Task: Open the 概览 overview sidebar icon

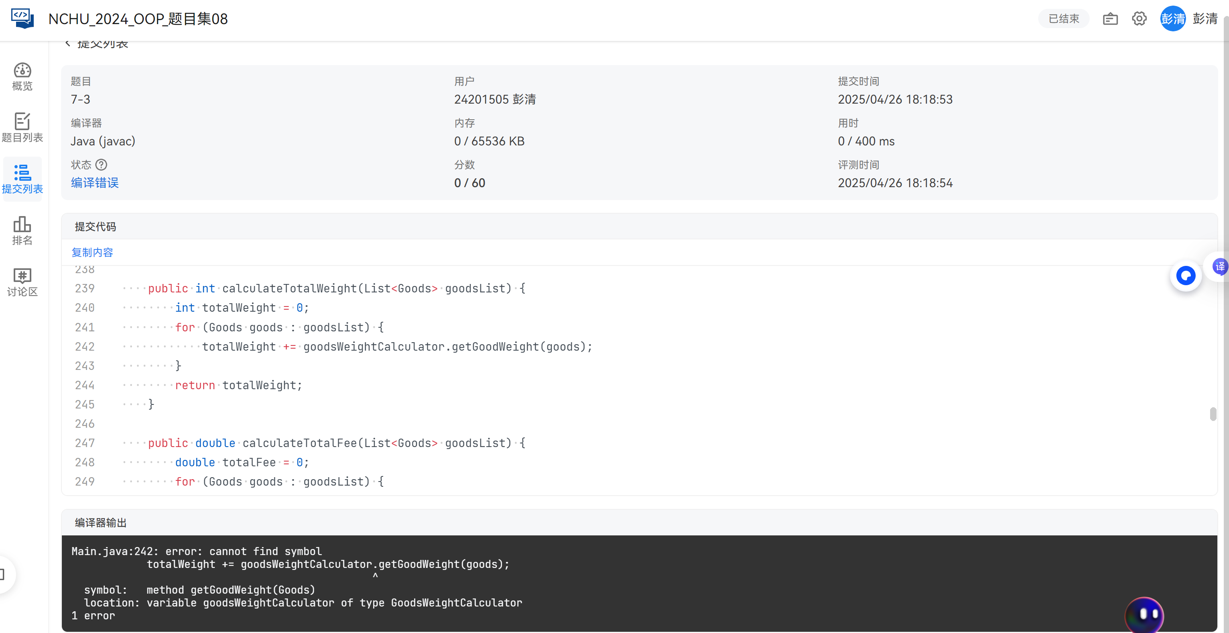Action: (x=22, y=76)
